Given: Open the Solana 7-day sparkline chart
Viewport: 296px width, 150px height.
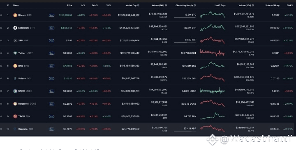Looking at the screenshot, I should pos(213,78).
